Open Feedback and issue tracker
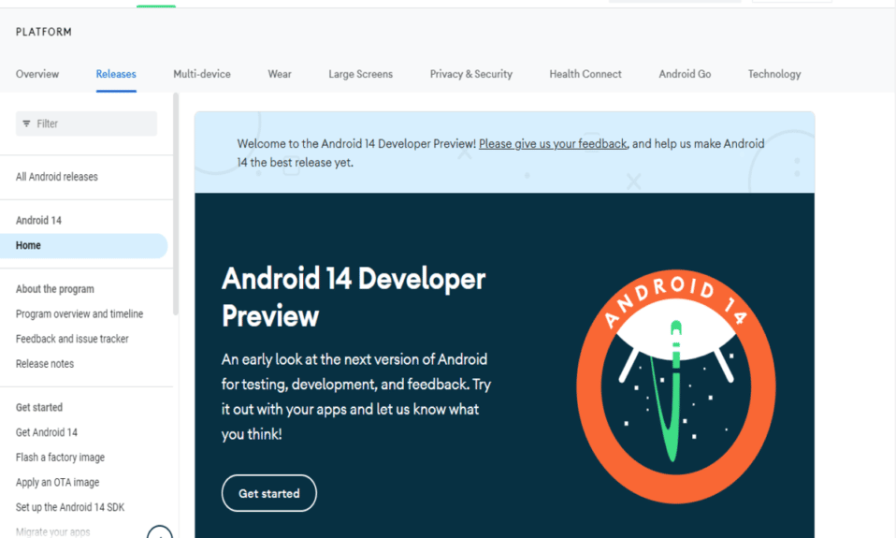The height and width of the screenshot is (538, 896). [72, 339]
